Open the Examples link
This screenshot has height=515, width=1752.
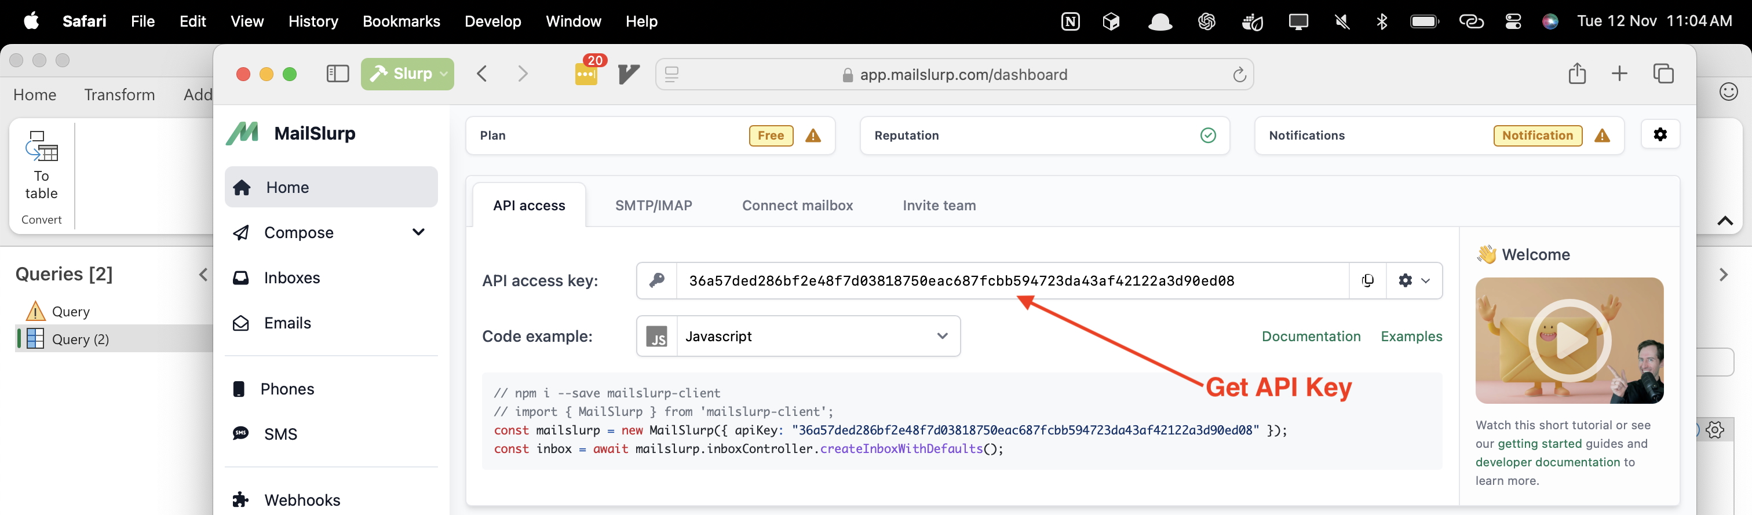pyautogui.click(x=1411, y=336)
